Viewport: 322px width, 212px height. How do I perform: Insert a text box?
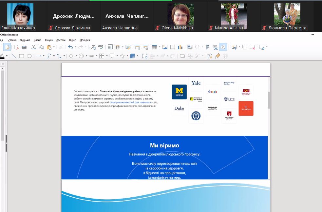point(190,47)
